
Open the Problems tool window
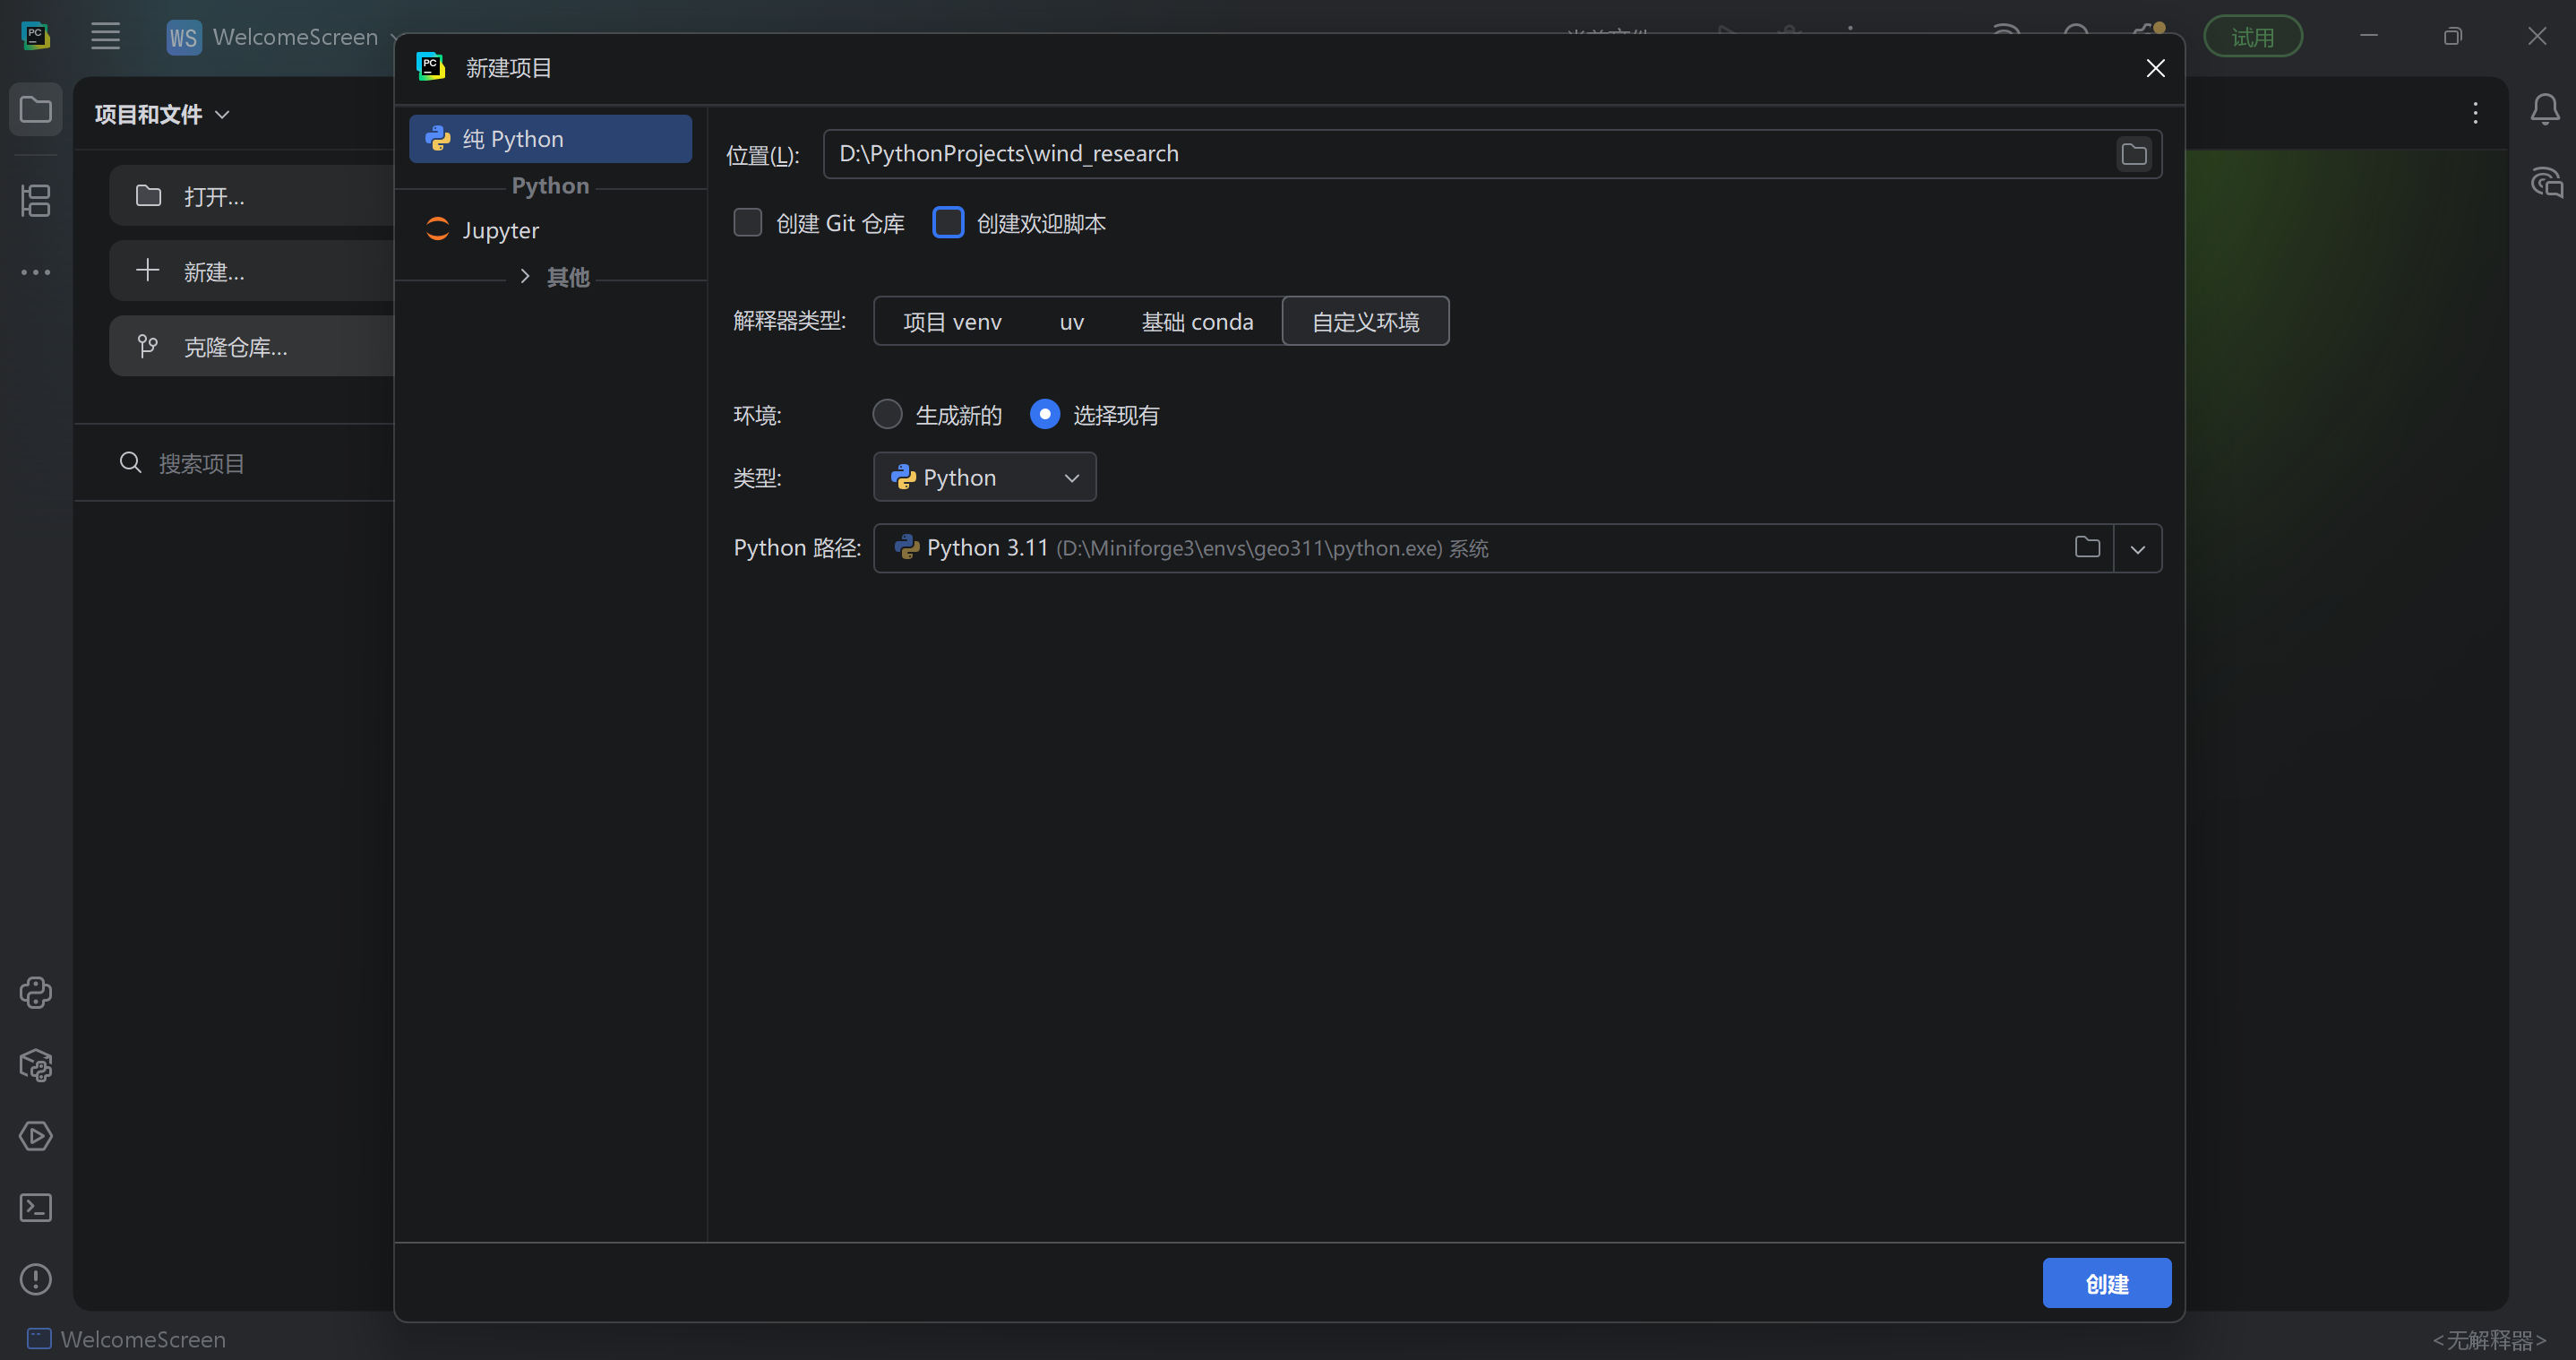coord(36,1279)
